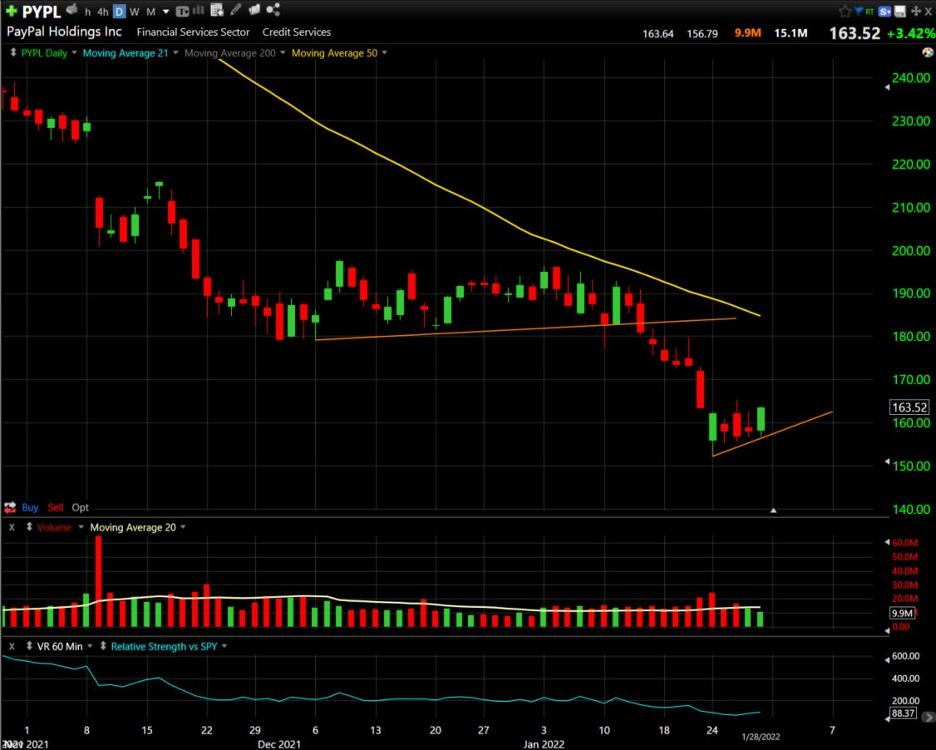Viewport: 936px width, 750px height.
Task: Click the volume axis arrow near 60.0M
Action: point(887,542)
